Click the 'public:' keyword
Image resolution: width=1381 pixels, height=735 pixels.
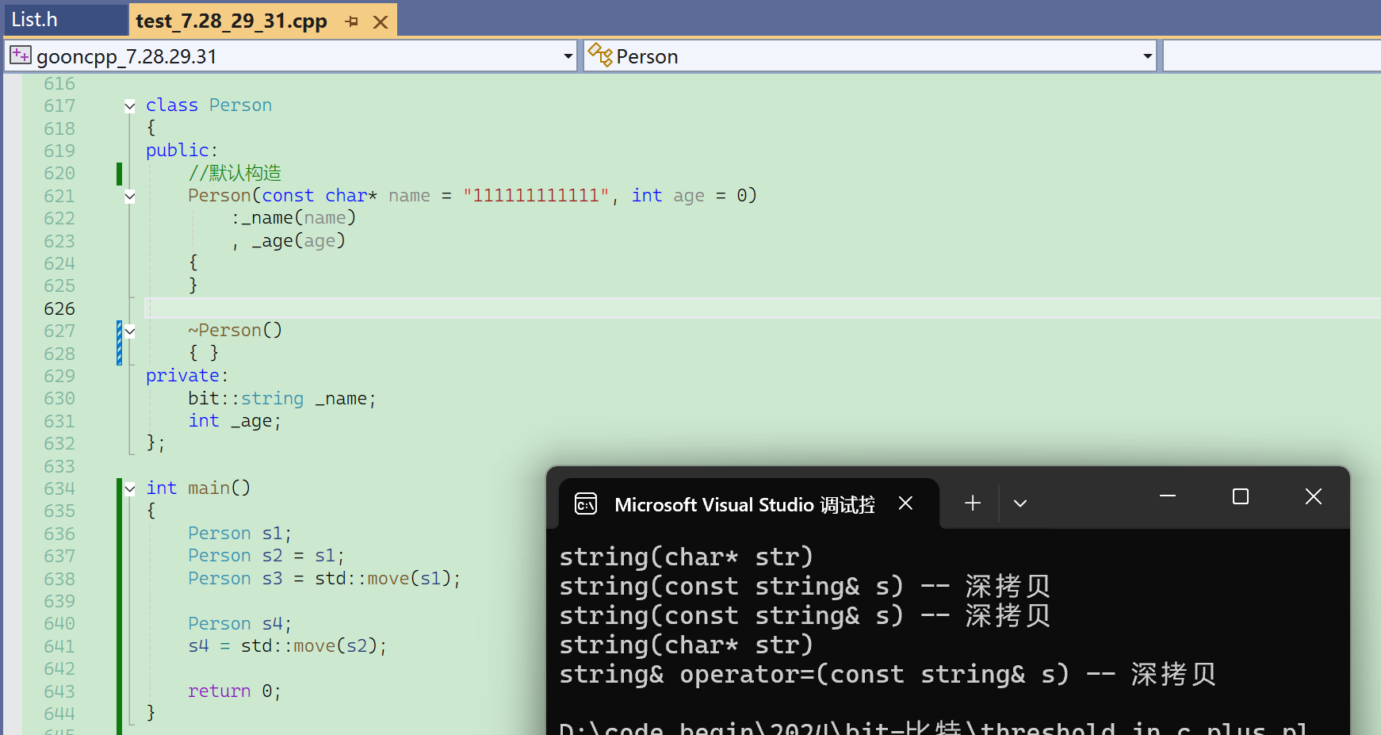pyautogui.click(x=182, y=151)
